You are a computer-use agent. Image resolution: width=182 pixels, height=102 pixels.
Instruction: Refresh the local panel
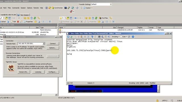coord(35,18)
